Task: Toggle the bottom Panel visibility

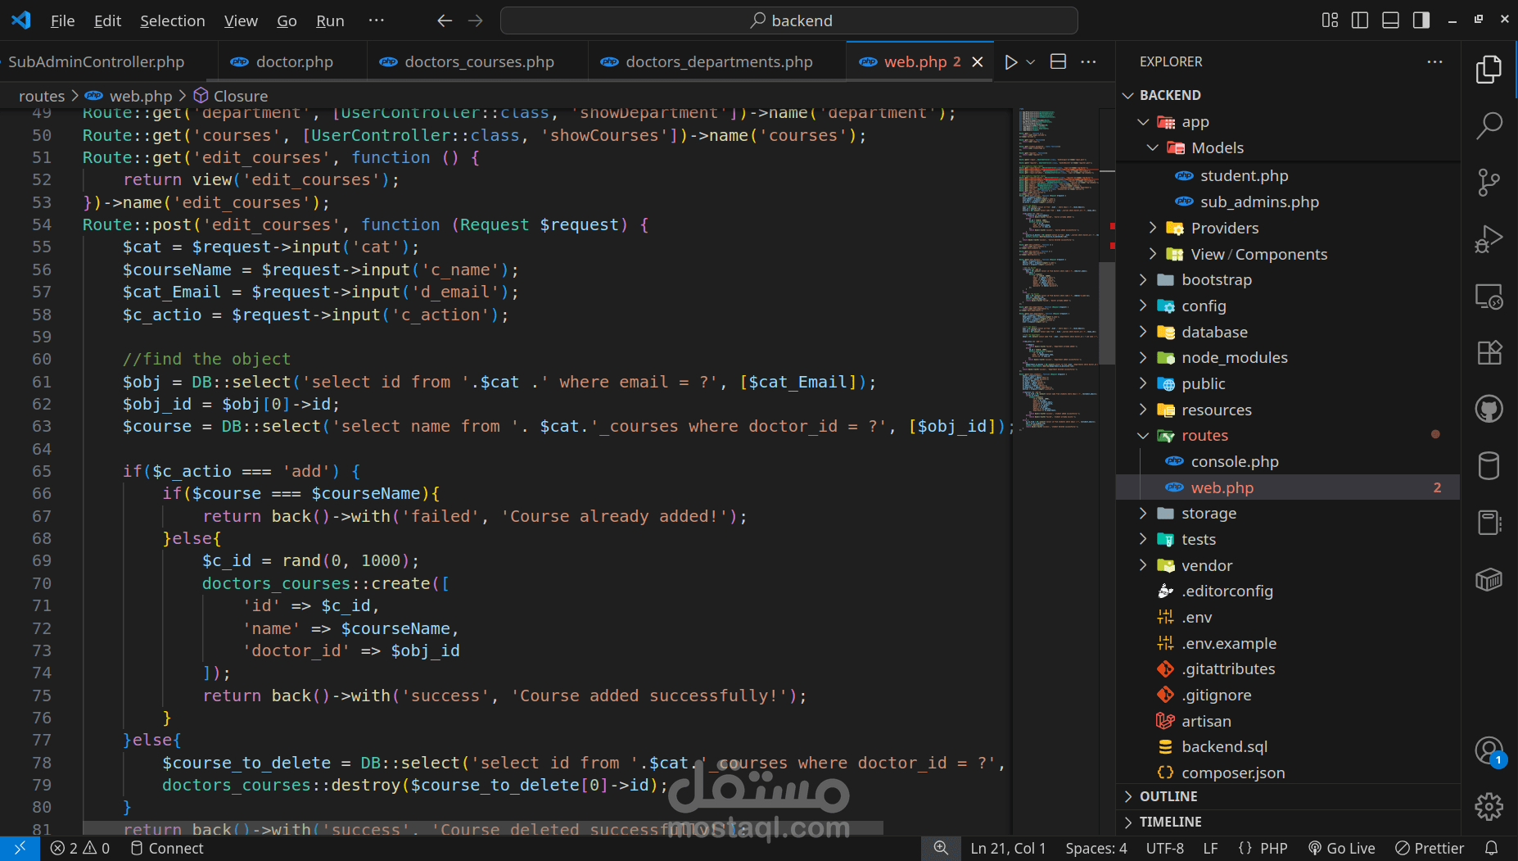Action: [1390, 20]
